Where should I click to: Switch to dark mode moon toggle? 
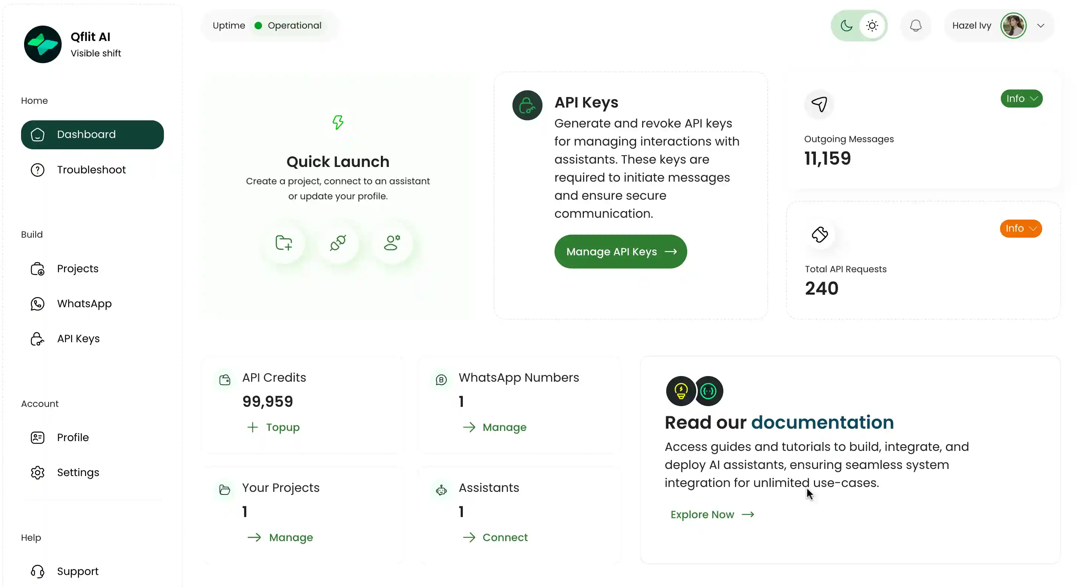coord(847,26)
